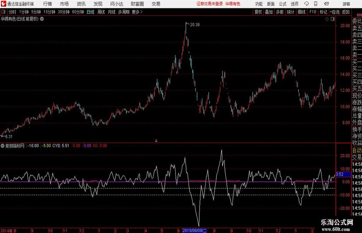This screenshot has height=233, width=362.
Task: Expand 更多 period options
Action: [138, 12]
